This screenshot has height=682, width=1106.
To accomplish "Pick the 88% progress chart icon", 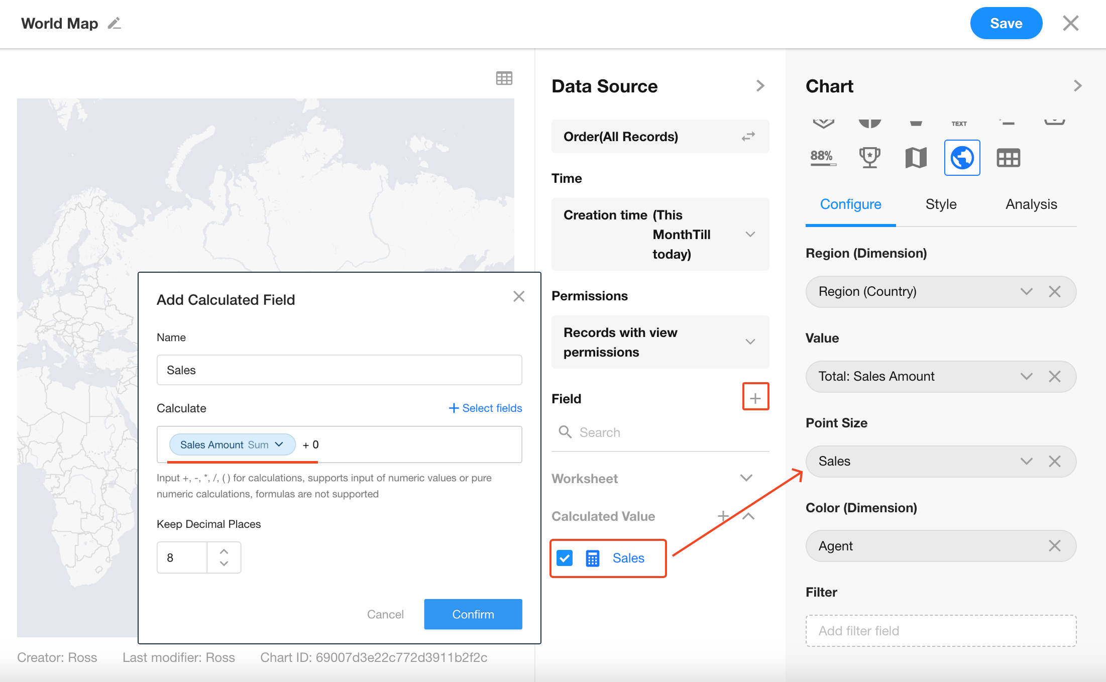I will 823,158.
